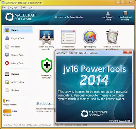The height and width of the screenshot is (129, 136).
Task: Click the app icon in main title bar
Action: click(3, 2)
